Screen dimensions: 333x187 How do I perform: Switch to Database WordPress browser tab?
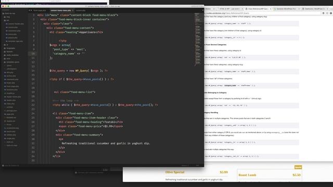pos(286,9)
